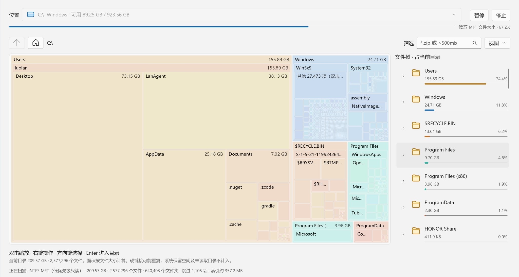519x277 pixels.
Task: Click the $RECYCLE.BIN folder icon in tree
Action: click(416, 125)
